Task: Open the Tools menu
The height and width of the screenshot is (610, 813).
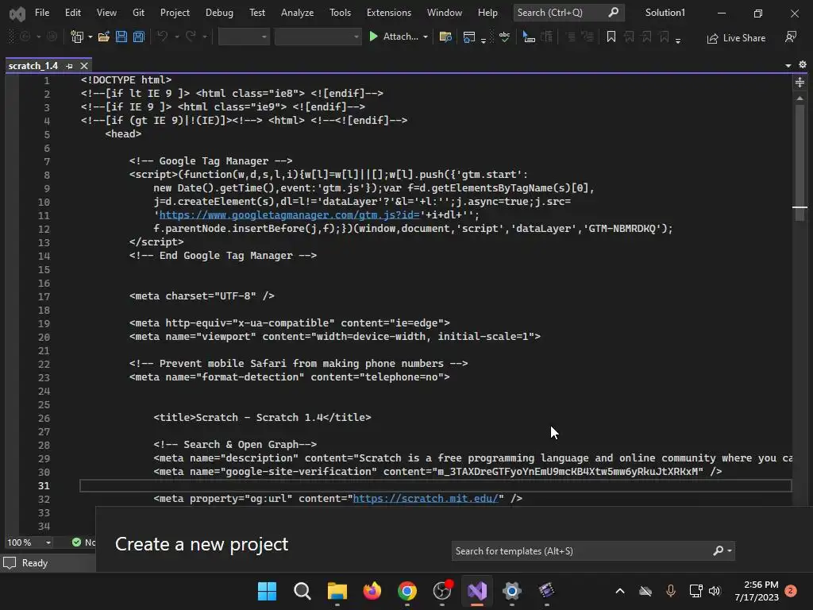Action: click(340, 13)
